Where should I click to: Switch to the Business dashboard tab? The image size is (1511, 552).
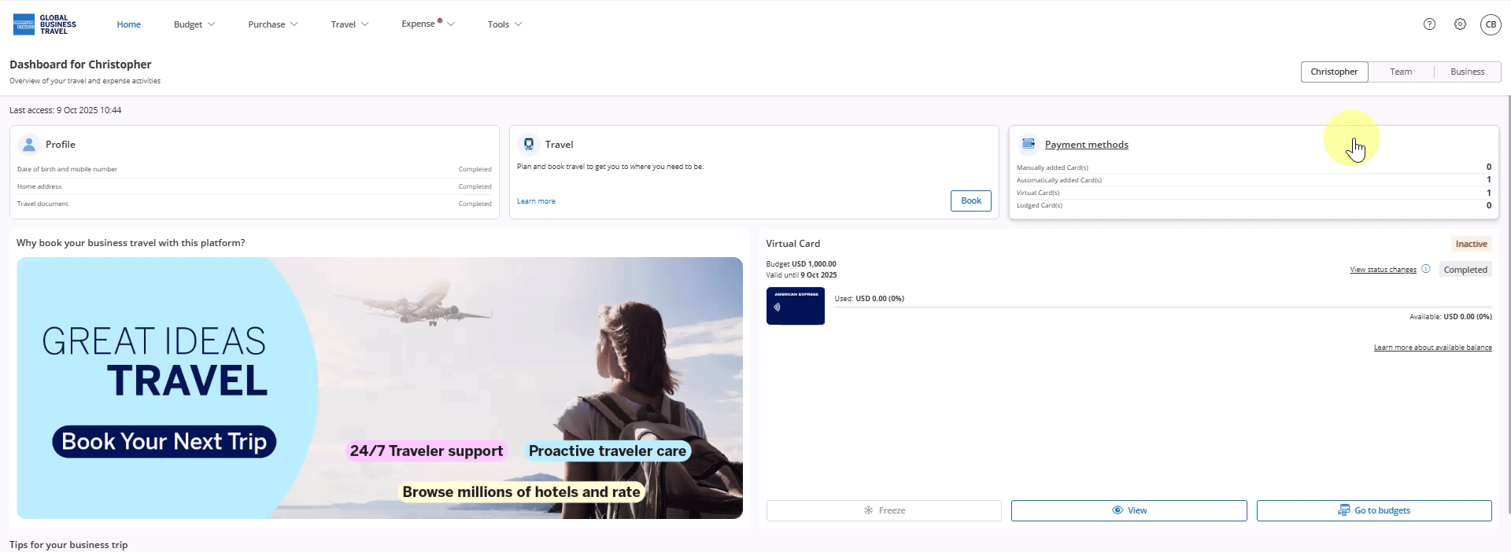coord(1467,72)
